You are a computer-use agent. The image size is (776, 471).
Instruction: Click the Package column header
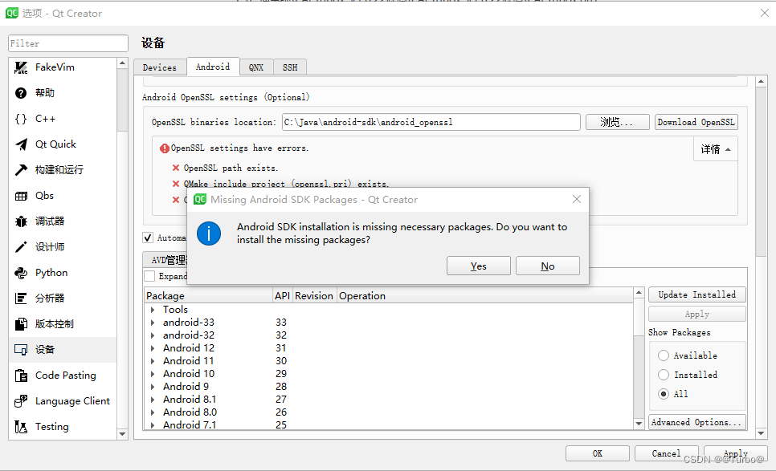[209, 295]
